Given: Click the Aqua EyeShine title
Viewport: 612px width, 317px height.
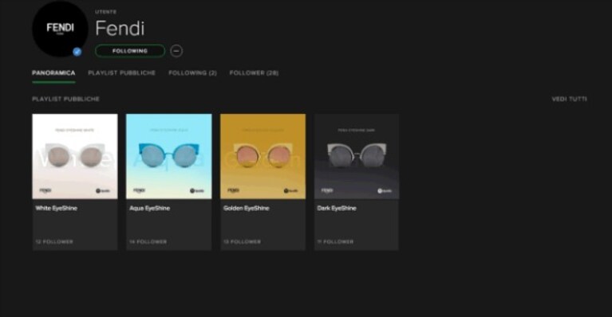Looking at the screenshot, I should point(150,209).
